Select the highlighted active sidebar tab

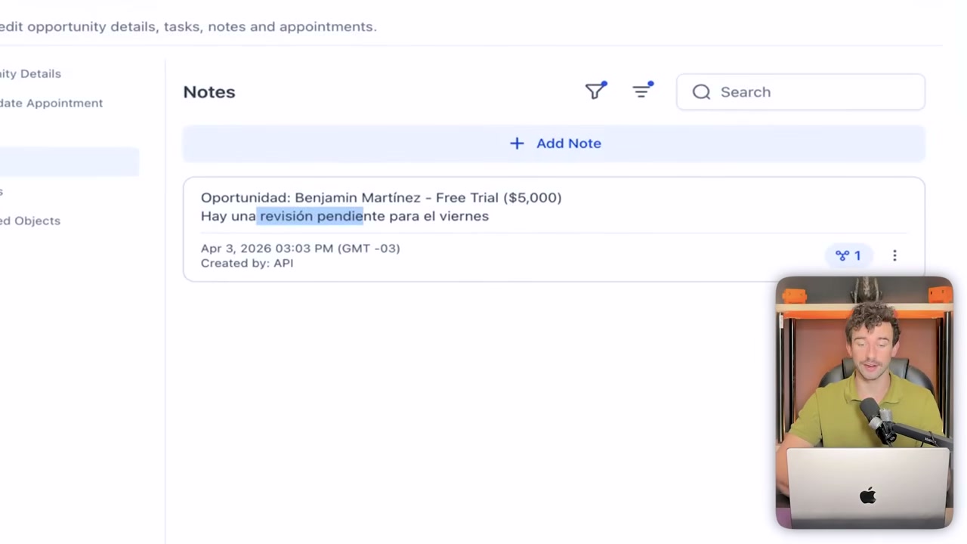point(70,162)
